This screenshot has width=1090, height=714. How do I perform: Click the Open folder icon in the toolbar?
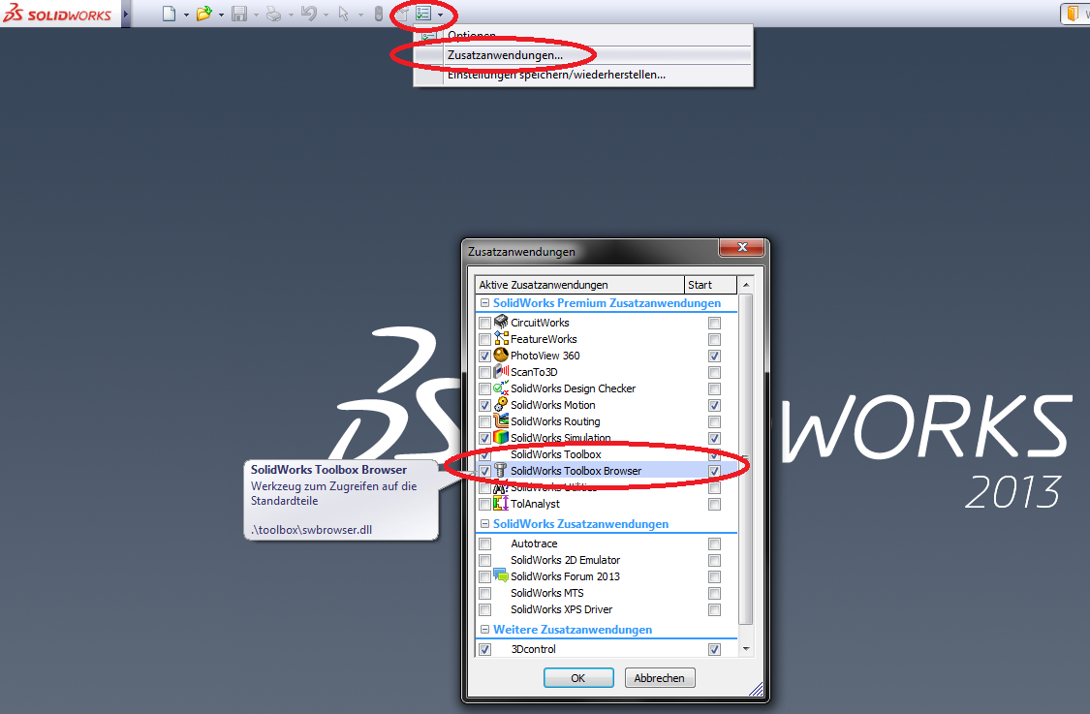tap(203, 14)
